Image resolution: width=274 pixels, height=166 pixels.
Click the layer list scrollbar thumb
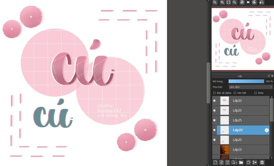[x=272, y=110]
